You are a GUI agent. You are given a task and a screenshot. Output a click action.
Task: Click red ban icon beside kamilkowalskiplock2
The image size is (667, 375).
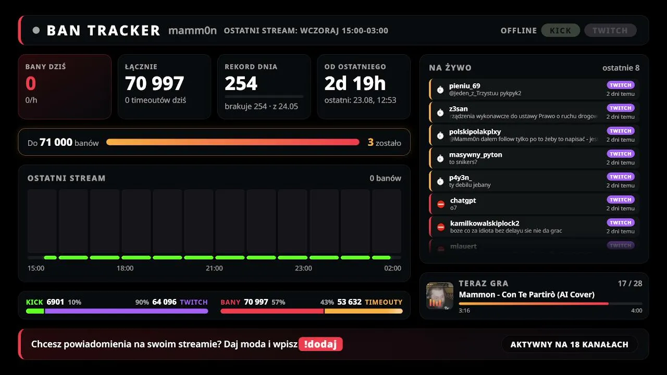coord(441,227)
